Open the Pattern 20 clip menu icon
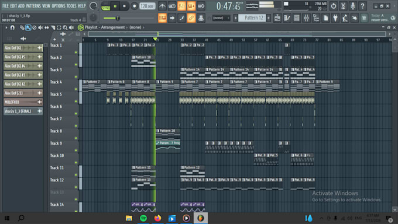Image resolution: width=398 pixels, height=224 pixels. pos(157,131)
